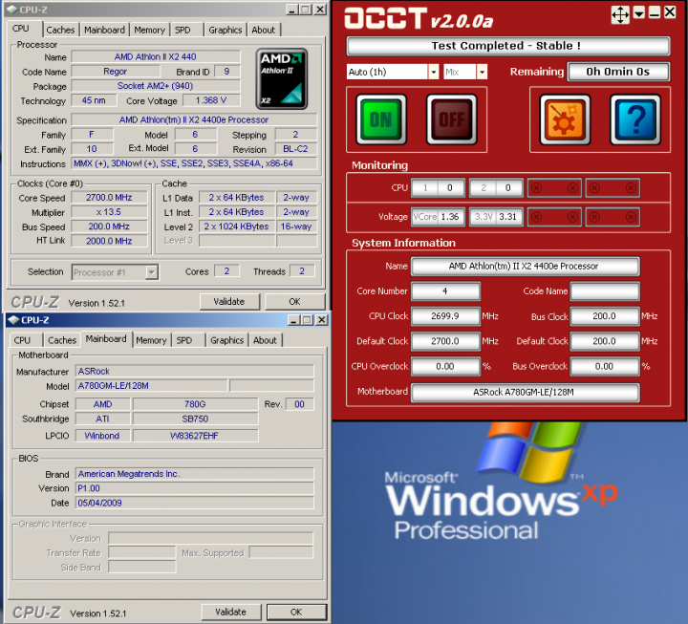Click the upper CPU-Z title bar icon

coord(12,10)
